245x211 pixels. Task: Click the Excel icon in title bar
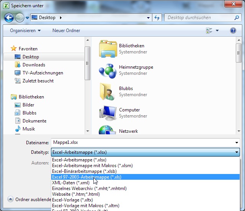pyautogui.click(x=6, y=6)
